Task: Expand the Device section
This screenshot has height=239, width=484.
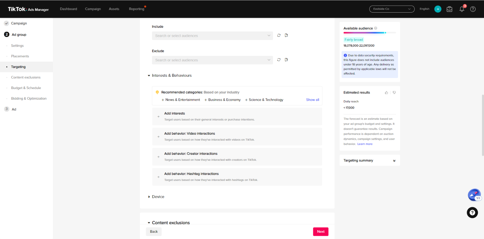Action: tap(156, 197)
